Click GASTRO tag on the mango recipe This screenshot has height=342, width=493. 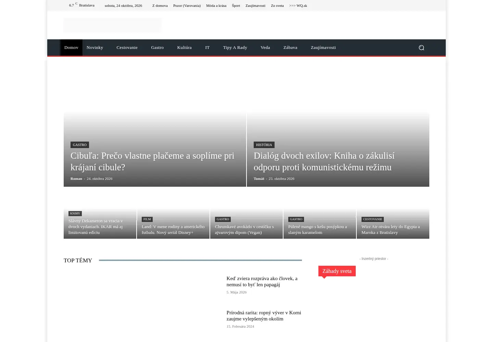pyautogui.click(x=296, y=219)
